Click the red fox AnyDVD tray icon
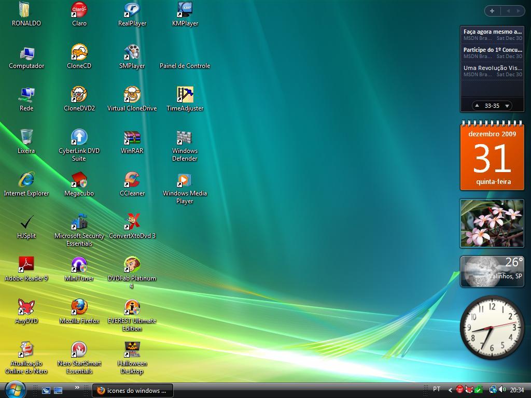The height and width of the screenshot is (398, 531). tap(469, 390)
